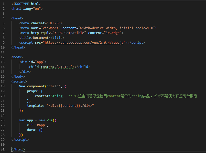Click the lang="en" attribute
206x153 pixels.
click(32, 9)
